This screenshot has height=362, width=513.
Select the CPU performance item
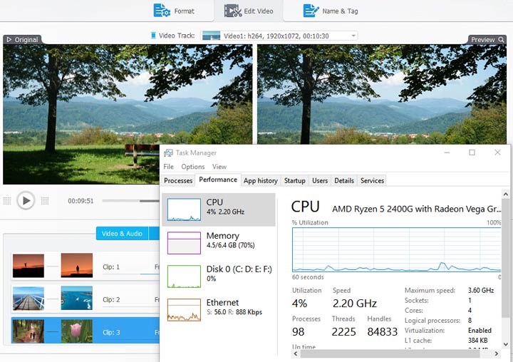pyautogui.click(x=219, y=210)
